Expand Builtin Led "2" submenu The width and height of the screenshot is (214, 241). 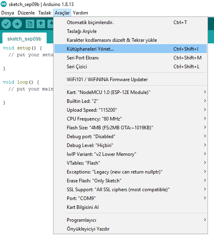(x=130, y=101)
